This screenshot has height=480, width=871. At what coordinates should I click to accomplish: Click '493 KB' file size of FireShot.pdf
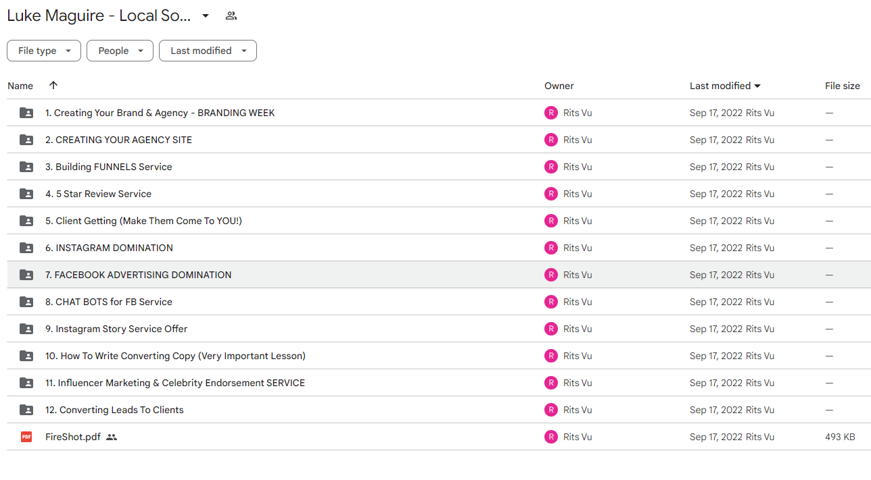click(840, 437)
